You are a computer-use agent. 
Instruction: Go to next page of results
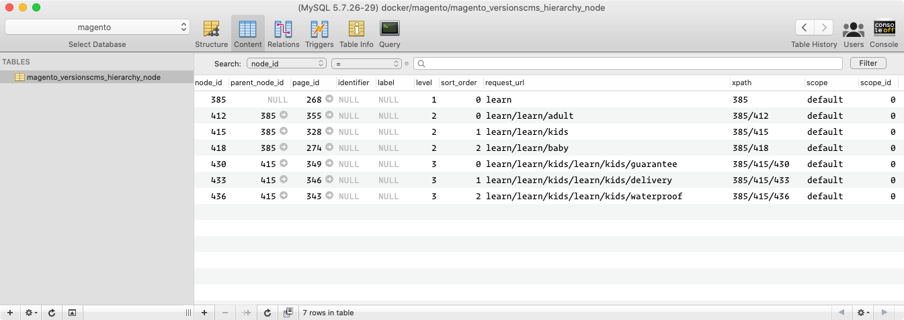pos(885,313)
